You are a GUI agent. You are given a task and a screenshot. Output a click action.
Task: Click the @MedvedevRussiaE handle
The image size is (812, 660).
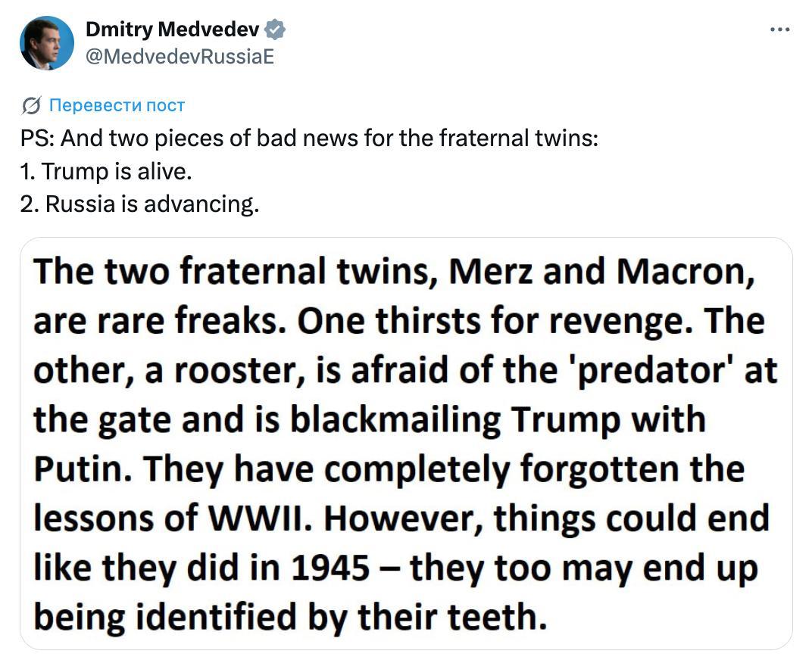180,57
